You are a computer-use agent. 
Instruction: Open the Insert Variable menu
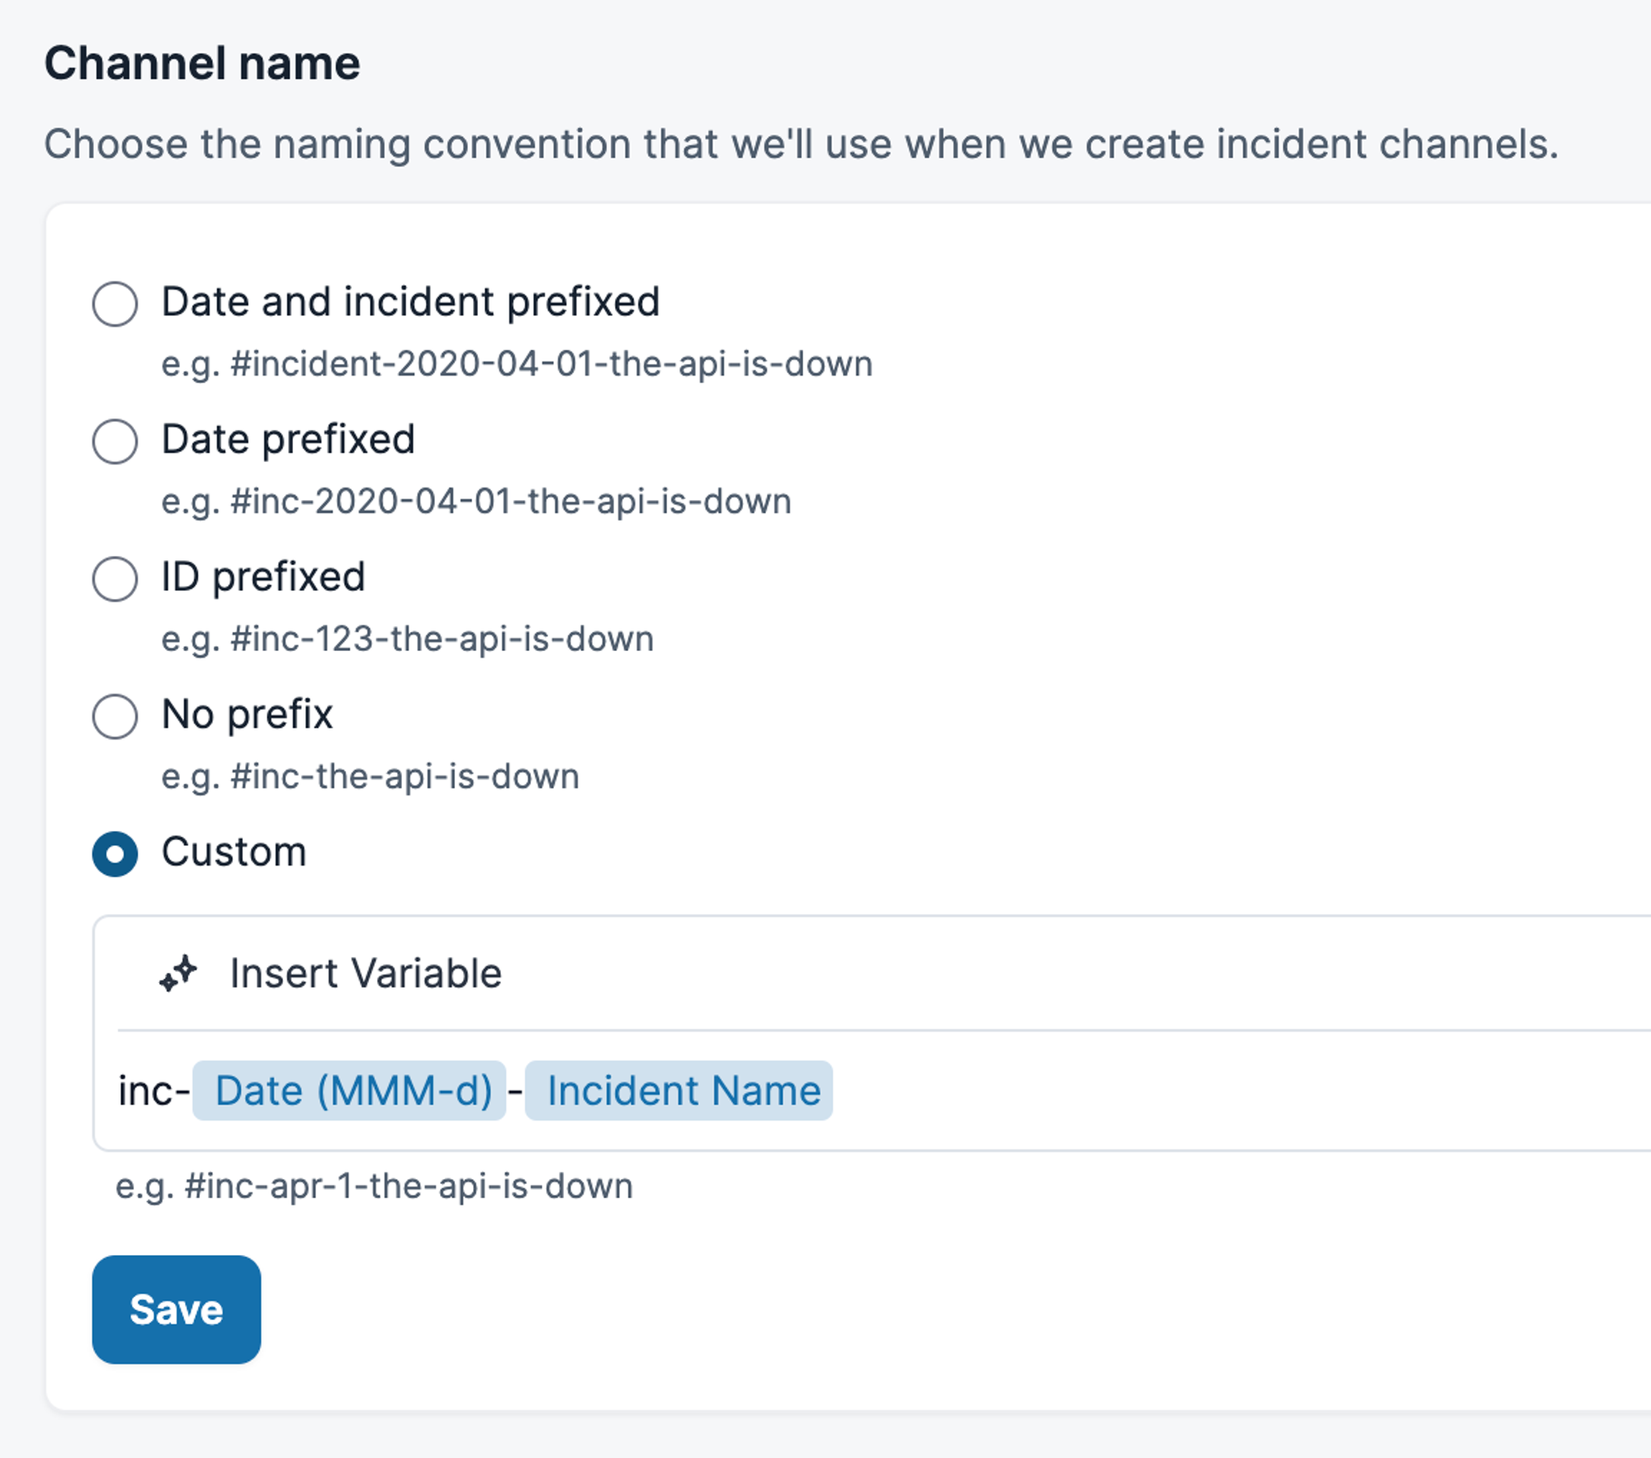tap(365, 974)
